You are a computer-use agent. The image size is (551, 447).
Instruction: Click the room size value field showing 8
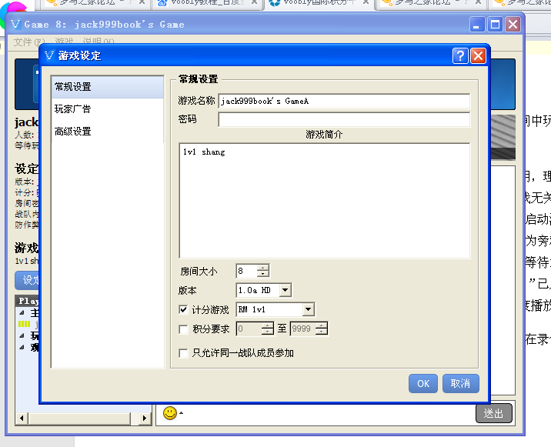pyautogui.click(x=246, y=271)
